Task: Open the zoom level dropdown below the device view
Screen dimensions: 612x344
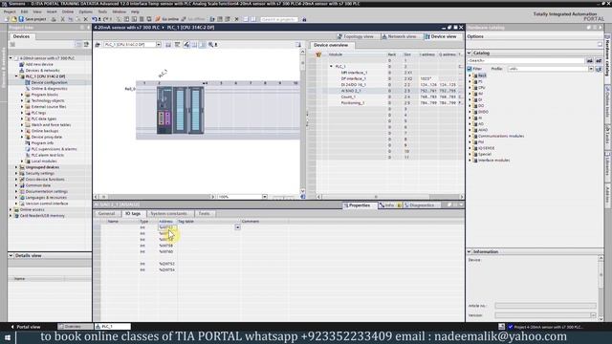Action: pos(265,197)
